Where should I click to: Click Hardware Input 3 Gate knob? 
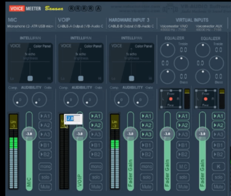(x=141, y=100)
